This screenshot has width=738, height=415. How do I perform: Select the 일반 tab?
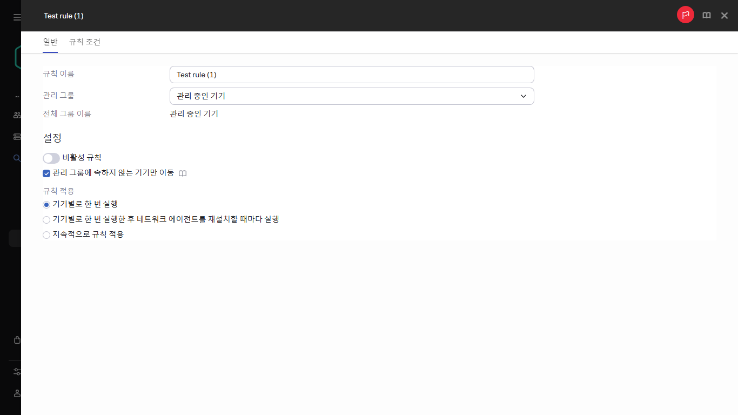50,42
